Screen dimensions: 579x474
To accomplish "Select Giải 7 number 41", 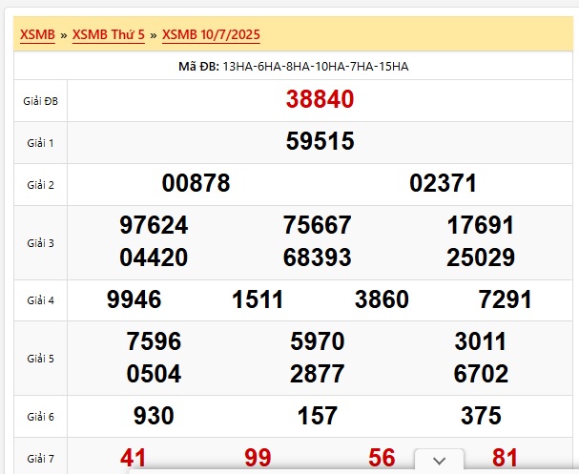I will [134, 458].
